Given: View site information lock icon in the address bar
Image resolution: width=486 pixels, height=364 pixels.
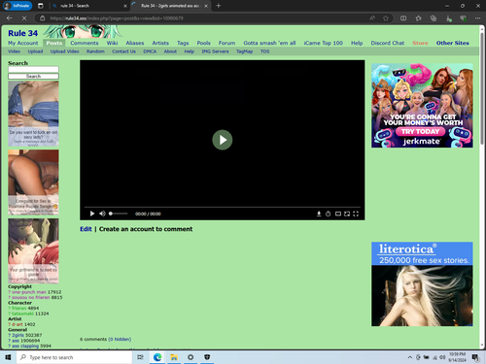Looking at the screenshot, I should click(x=43, y=18).
